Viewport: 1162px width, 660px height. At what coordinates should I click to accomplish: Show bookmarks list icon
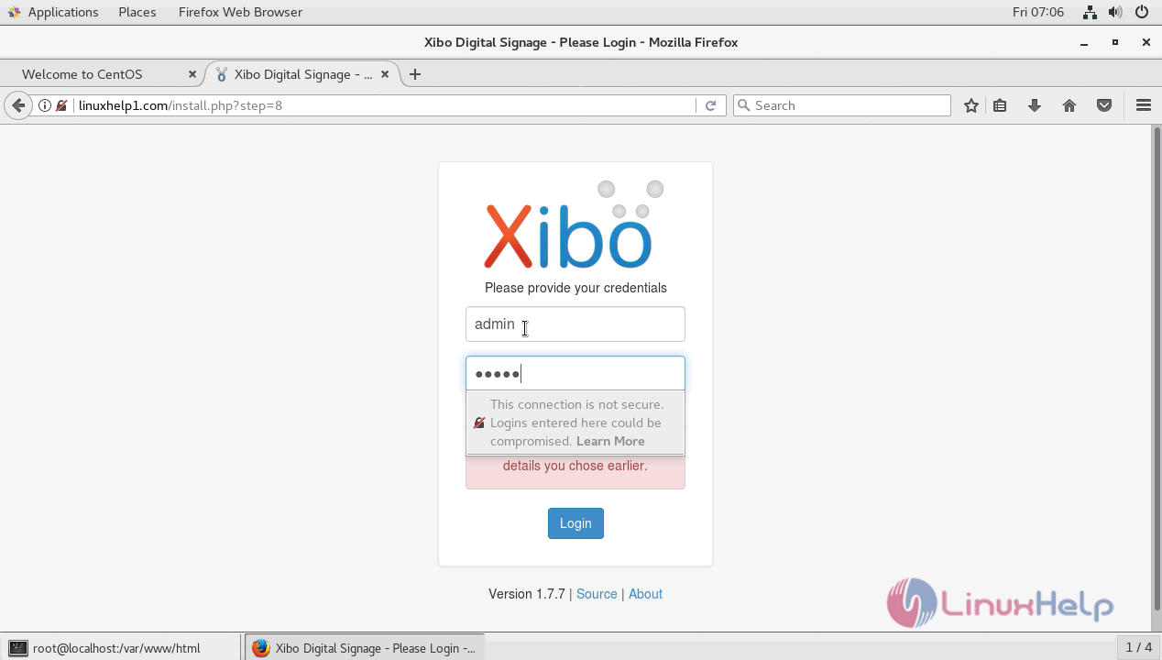click(x=1000, y=105)
